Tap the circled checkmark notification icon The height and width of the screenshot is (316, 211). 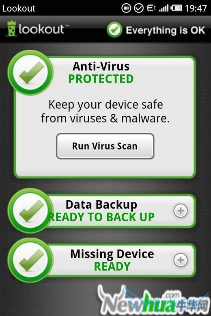coord(139,8)
